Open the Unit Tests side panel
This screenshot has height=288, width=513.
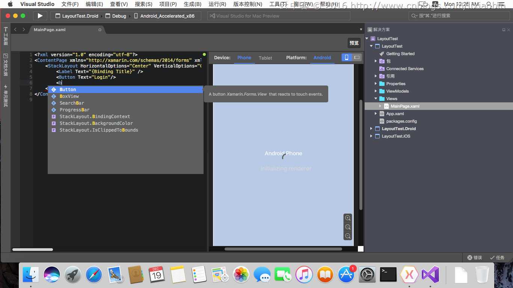point(5,96)
